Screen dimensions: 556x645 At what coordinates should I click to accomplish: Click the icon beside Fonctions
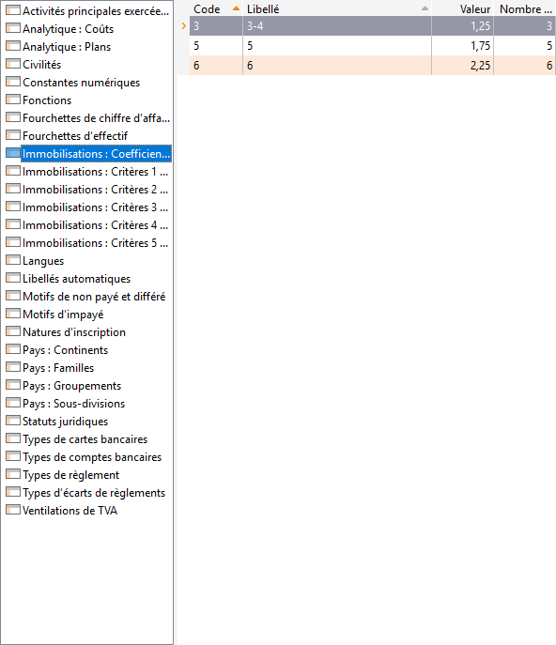tap(13, 100)
